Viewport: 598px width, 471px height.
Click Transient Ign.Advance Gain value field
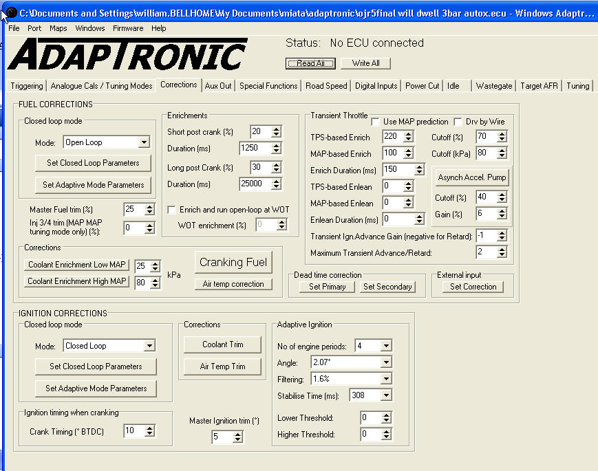tap(487, 236)
